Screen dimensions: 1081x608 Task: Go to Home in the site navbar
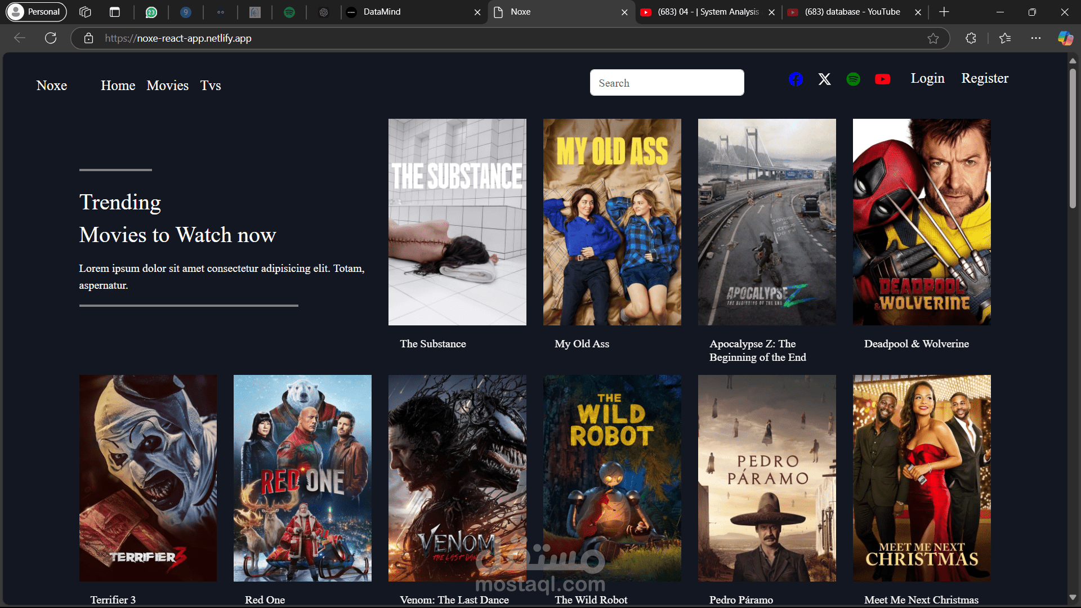point(118,86)
